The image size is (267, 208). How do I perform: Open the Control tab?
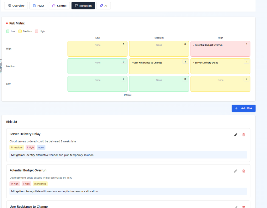[x=59, y=6]
